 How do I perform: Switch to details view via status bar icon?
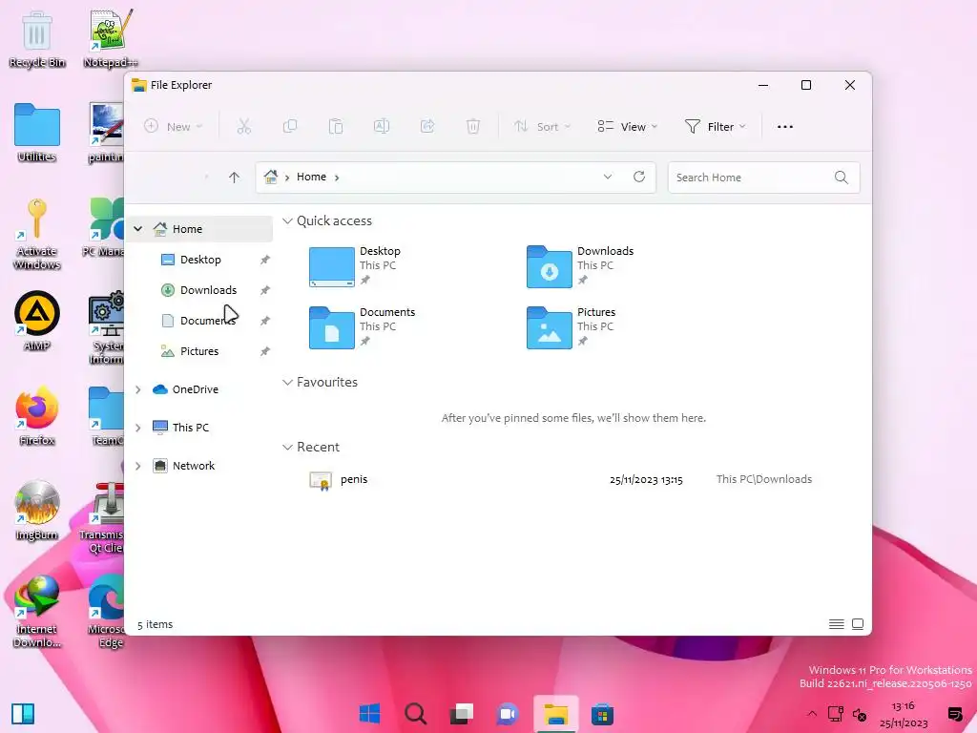pos(836,624)
